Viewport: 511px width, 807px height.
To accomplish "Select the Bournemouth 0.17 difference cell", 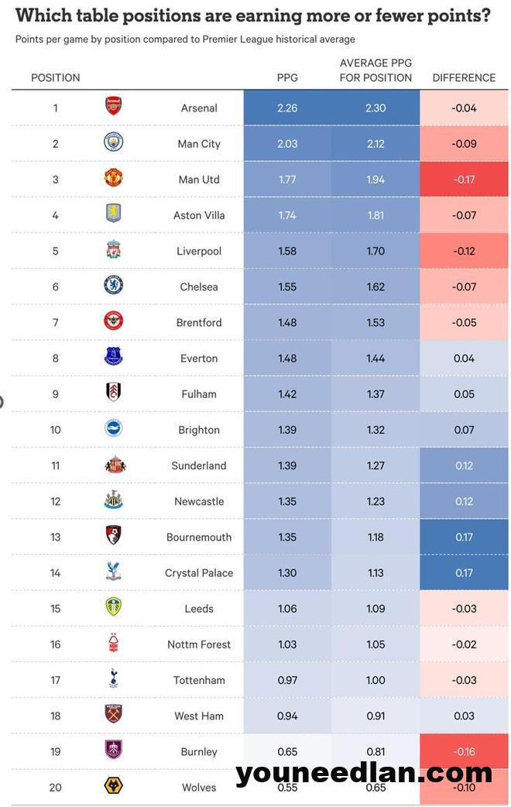I will (464, 537).
